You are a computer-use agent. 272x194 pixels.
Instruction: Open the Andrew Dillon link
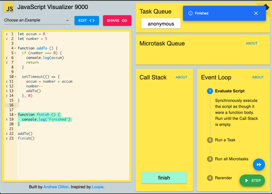click(x=56, y=187)
